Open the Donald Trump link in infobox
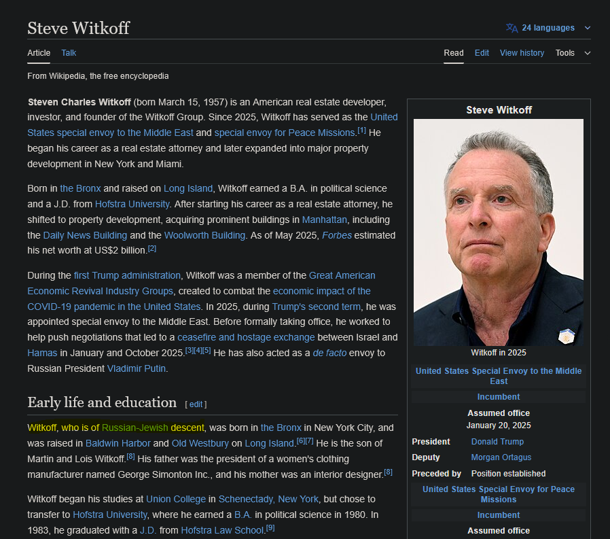610x539 pixels. pos(497,442)
